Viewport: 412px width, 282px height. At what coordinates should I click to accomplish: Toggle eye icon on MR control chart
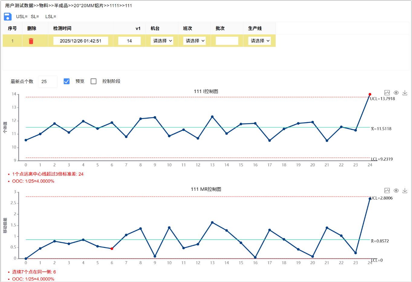tap(396, 191)
